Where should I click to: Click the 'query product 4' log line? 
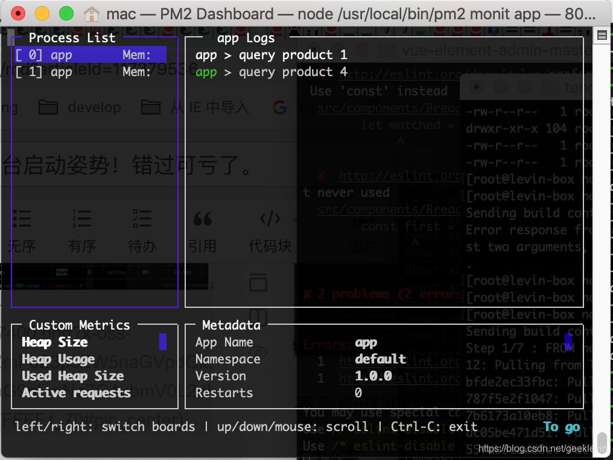[272, 72]
